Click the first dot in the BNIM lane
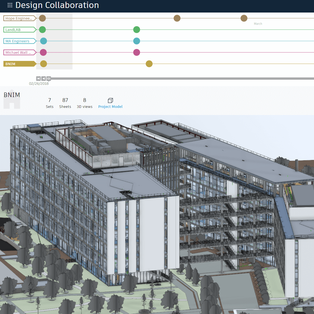 coord(43,63)
